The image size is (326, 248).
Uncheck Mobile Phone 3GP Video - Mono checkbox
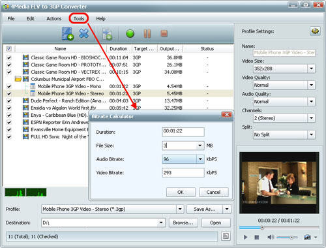[9, 86]
